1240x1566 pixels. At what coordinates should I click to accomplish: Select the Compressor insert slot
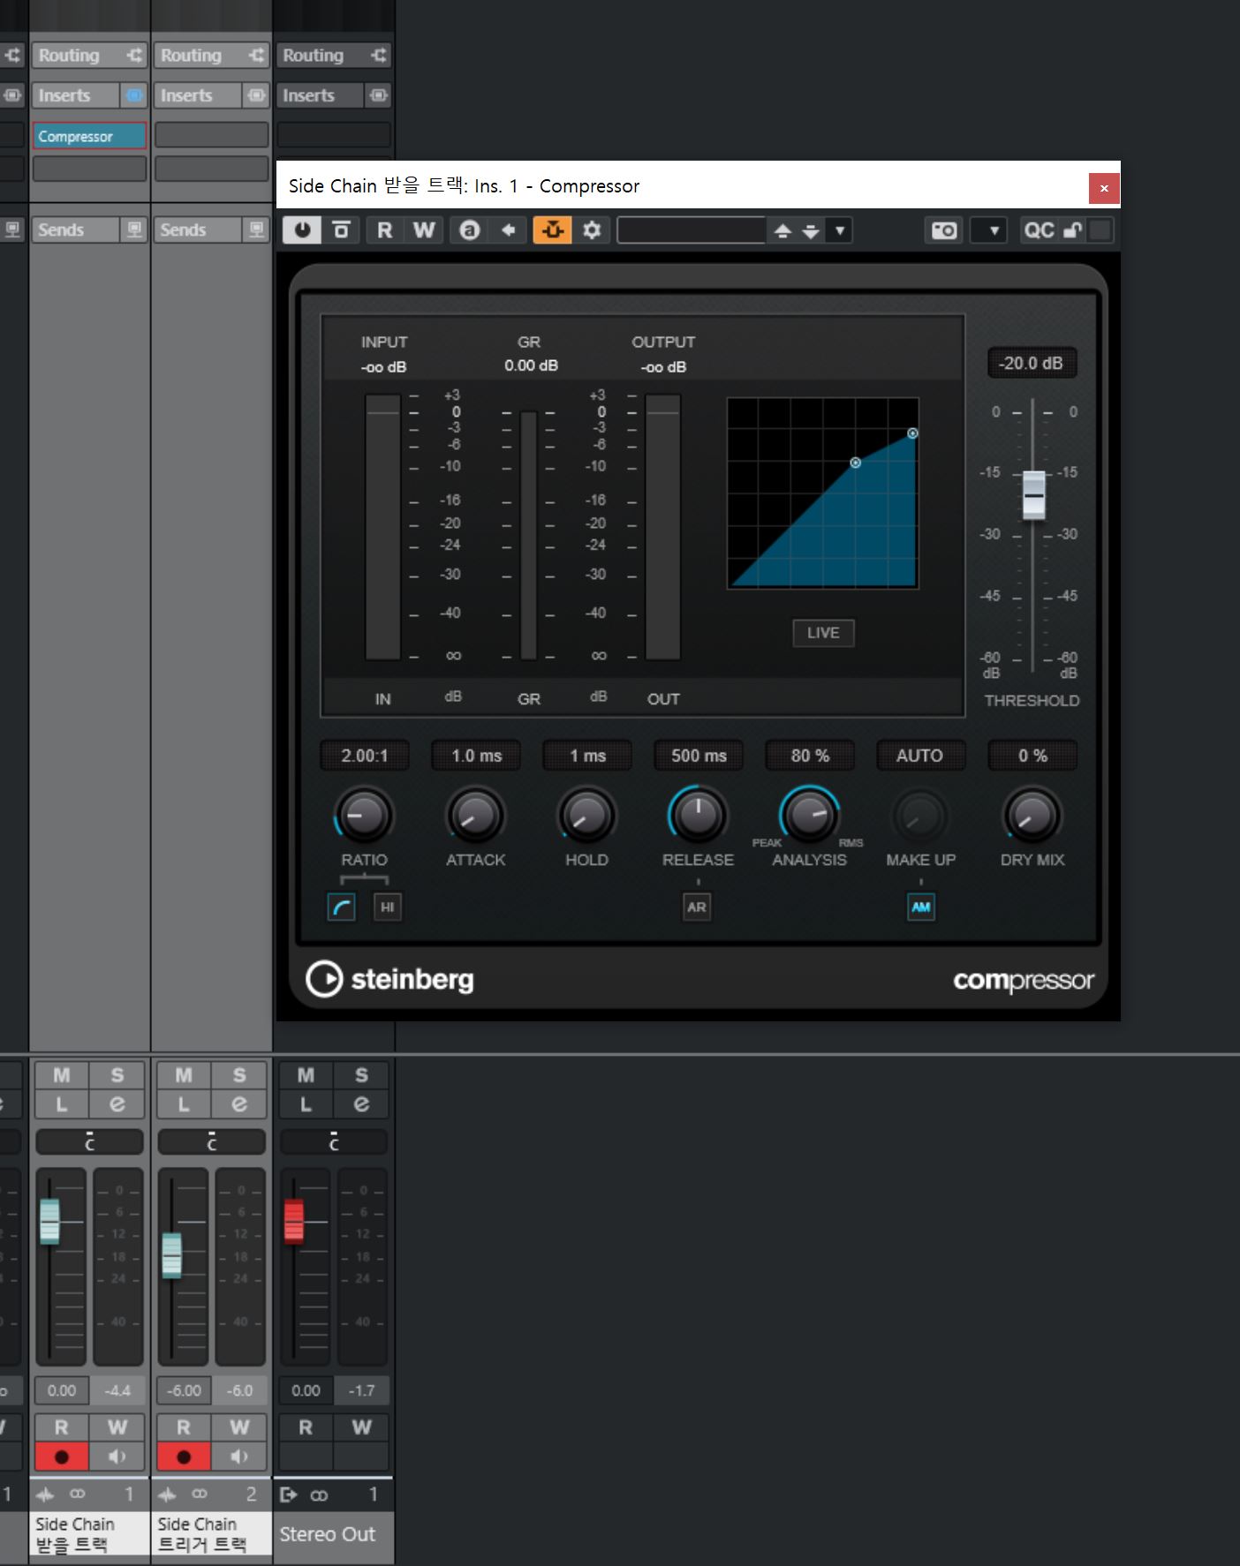89,136
